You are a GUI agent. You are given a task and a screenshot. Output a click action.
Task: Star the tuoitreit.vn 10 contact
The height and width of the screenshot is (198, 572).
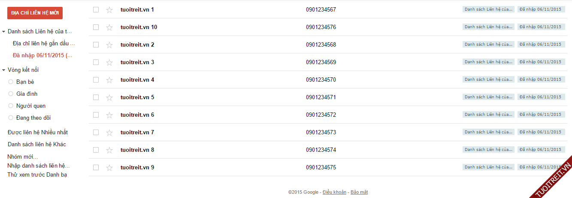109,27
